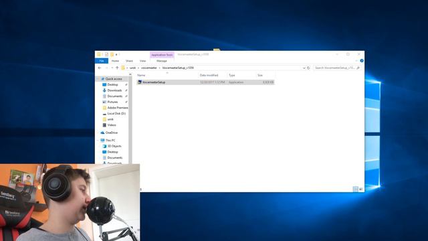Viewport: 428px width, 241px height.
Task: Click the 'voicemeeter' breadcrumb in address bar
Action: click(149, 68)
